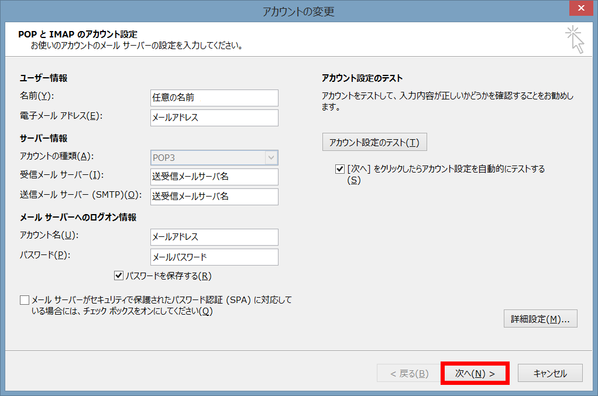Click the アカウントの変更 title bar
Screen dimensions: 598x396
[298, 11]
